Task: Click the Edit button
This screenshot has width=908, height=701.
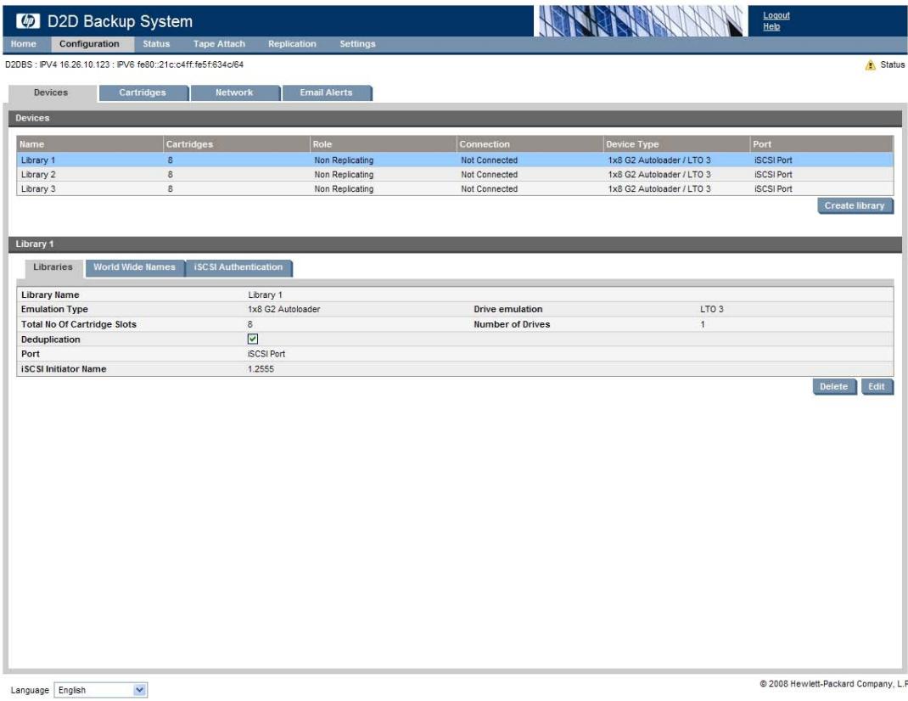Action: tap(876, 386)
